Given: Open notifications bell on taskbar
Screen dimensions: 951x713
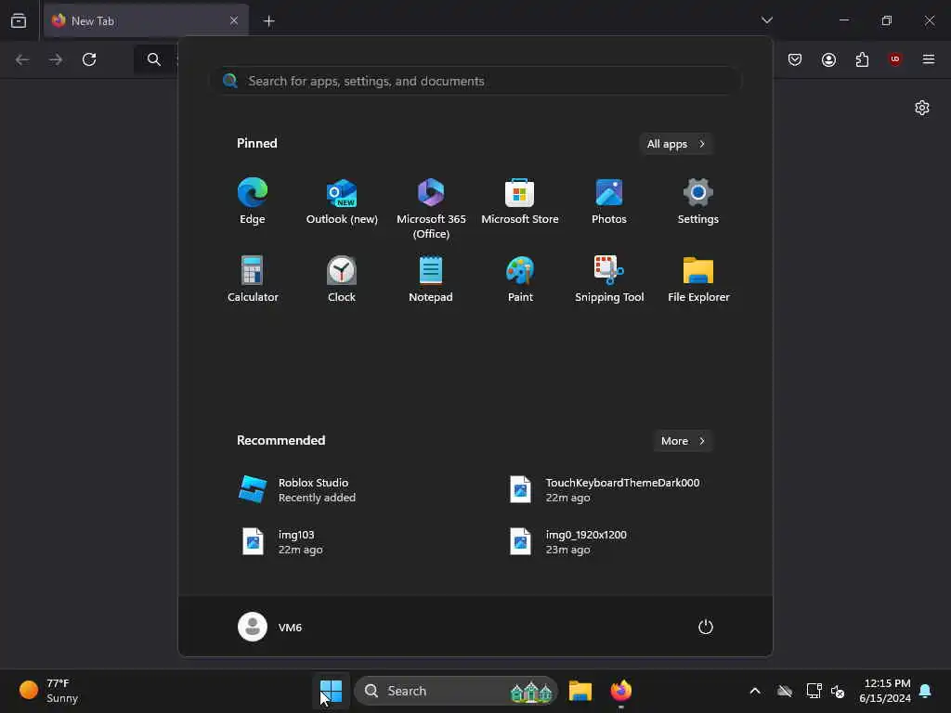Looking at the screenshot, I should click(926, 691).
